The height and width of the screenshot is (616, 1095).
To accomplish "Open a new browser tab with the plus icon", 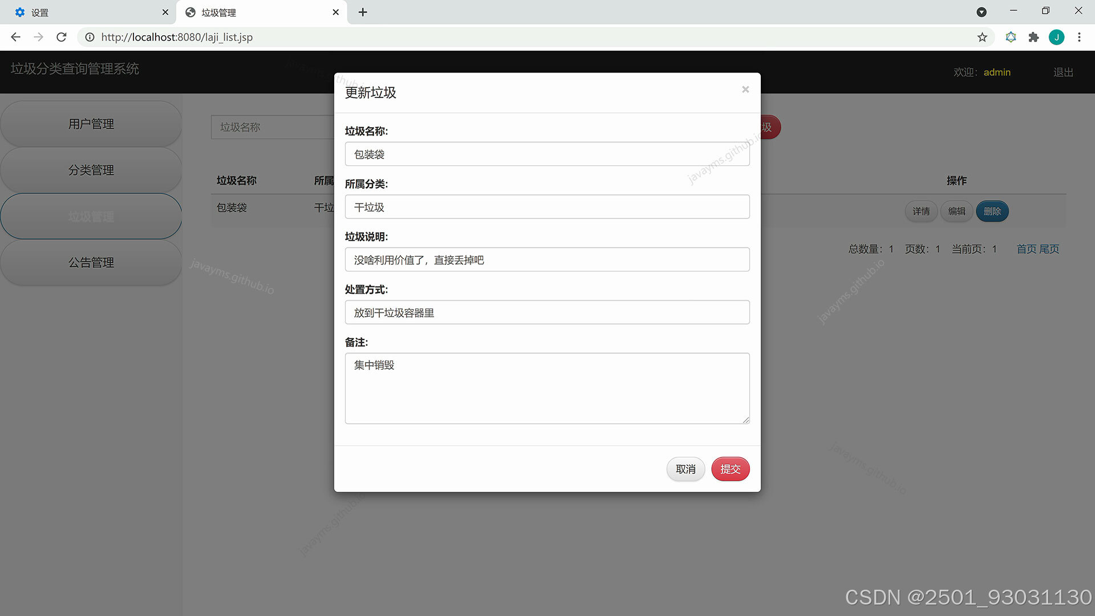I will coord(363,12).
